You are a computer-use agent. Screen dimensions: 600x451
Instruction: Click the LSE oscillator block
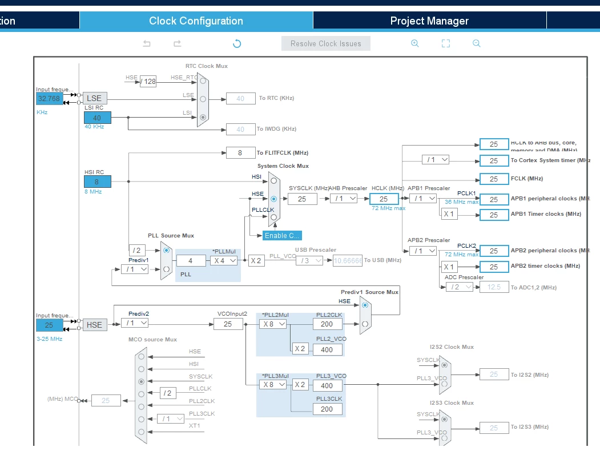(x=95, y=98)
